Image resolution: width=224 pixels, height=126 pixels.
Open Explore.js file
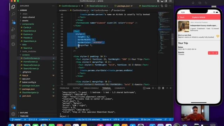pyautogui.click(x=28, y=34)
